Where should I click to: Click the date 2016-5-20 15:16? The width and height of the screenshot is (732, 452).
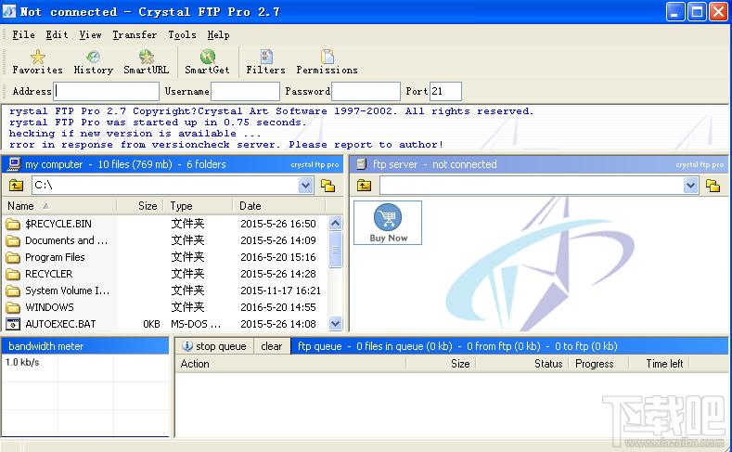click(278, 257)
